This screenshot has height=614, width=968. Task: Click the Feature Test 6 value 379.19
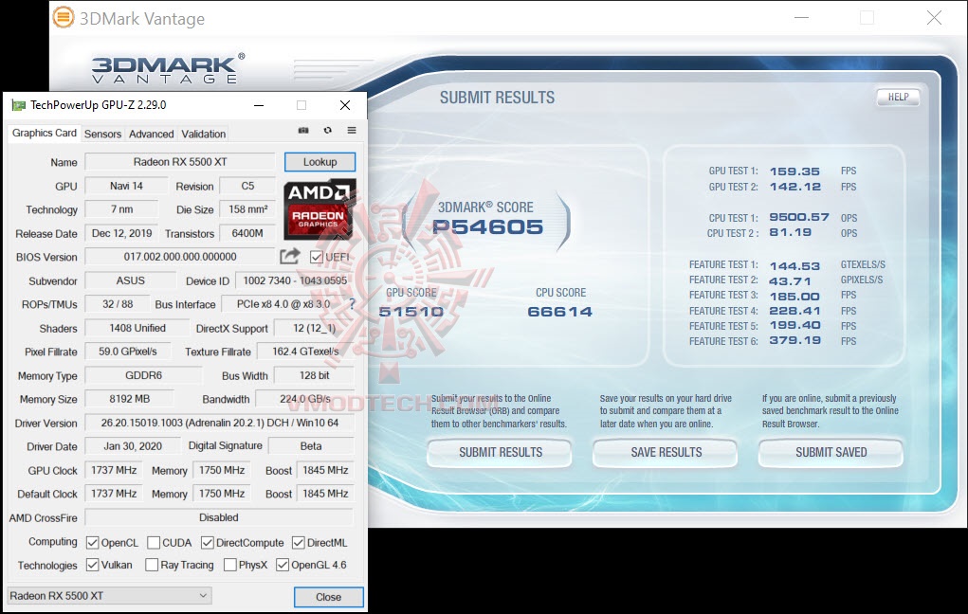794,340
